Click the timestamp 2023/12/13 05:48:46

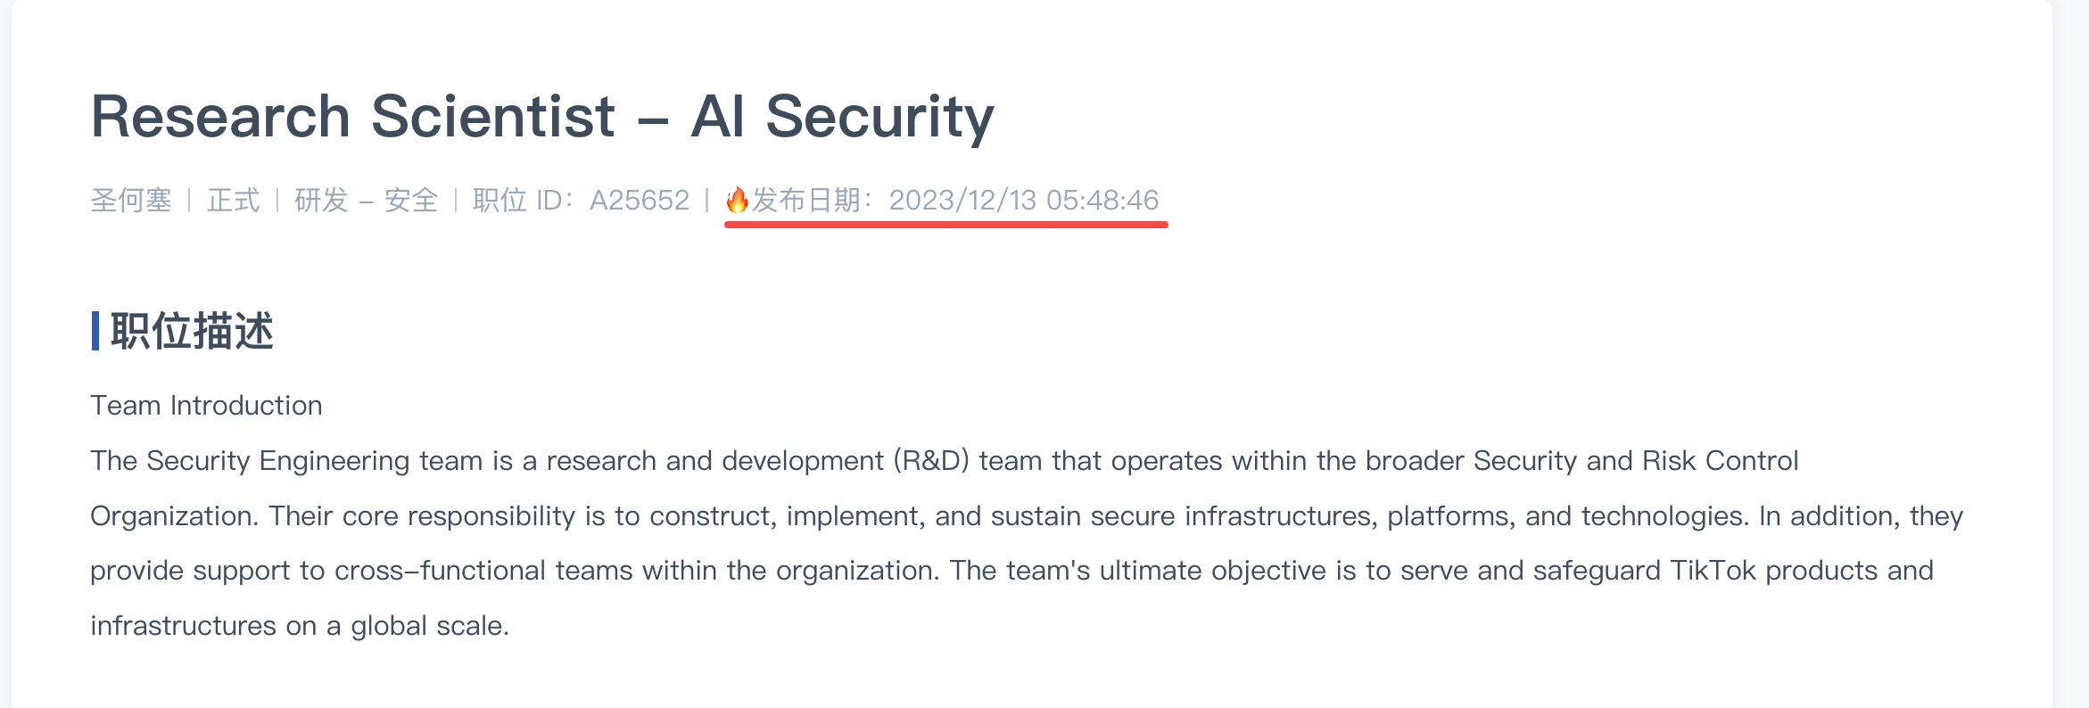pos(1024,200)
